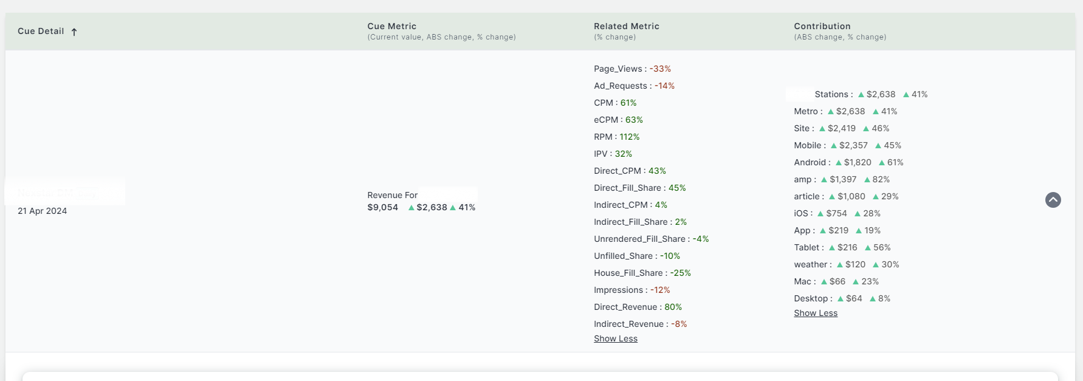Click the green triangle before 41% in Cue Metric

click(x=453, y=208)
